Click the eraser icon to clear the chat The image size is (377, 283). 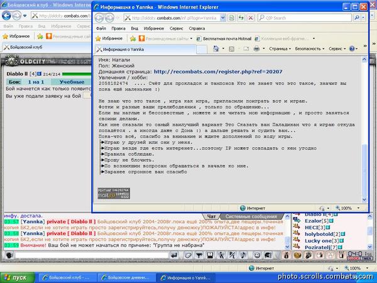pos(188,255)
